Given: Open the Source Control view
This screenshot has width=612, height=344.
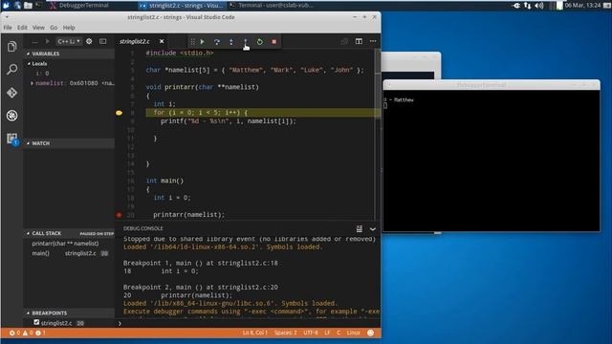Looking at the screenshot, I should click(12, 93).
